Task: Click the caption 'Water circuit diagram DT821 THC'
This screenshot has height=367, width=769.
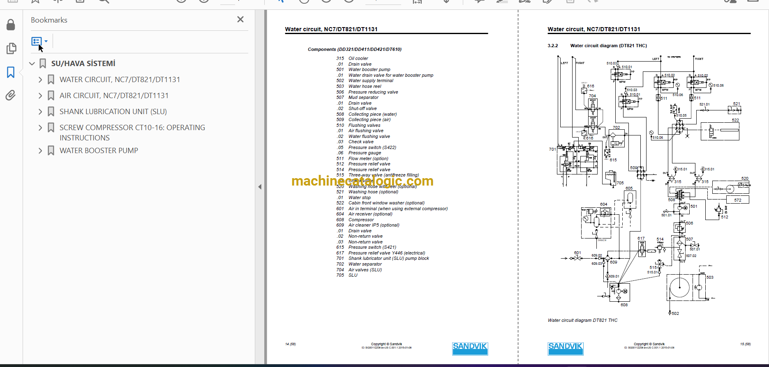Action: coord(582,320)
